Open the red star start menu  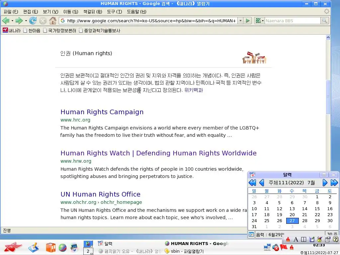pyautogui.click(x=13, y=247)
